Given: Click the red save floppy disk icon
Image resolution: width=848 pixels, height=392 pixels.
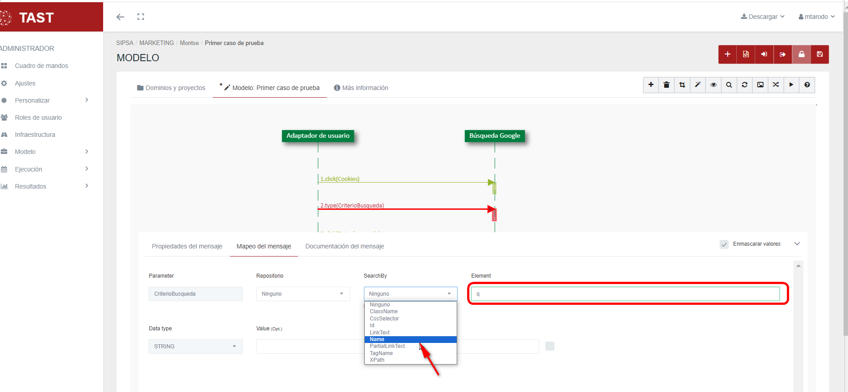Looking at the screenshot, I should pos(820,54).
